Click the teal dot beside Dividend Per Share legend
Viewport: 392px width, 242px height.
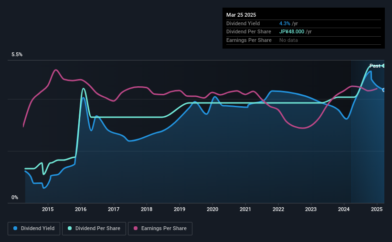tap(71, 228)
